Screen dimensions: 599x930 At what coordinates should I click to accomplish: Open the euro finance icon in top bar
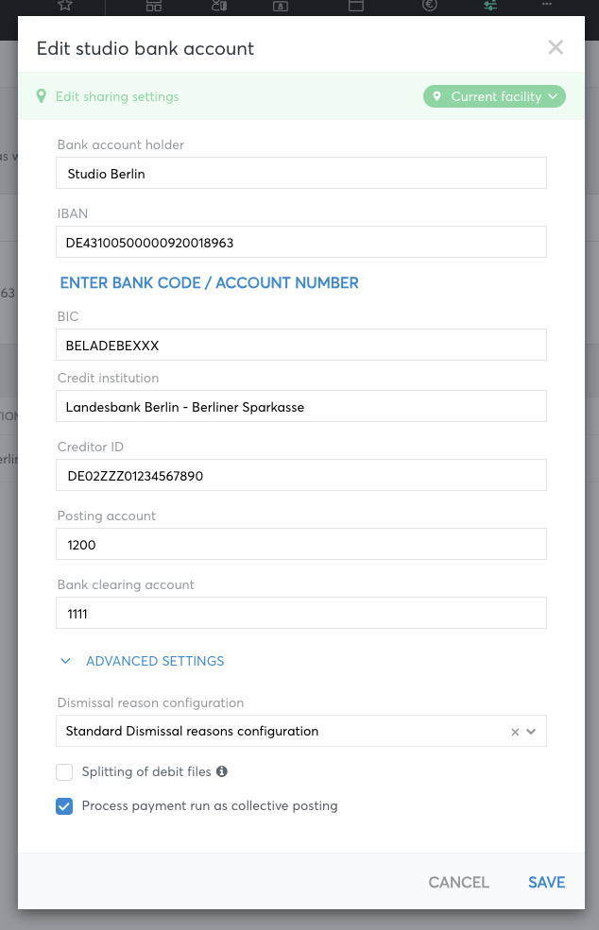[430, 6]
